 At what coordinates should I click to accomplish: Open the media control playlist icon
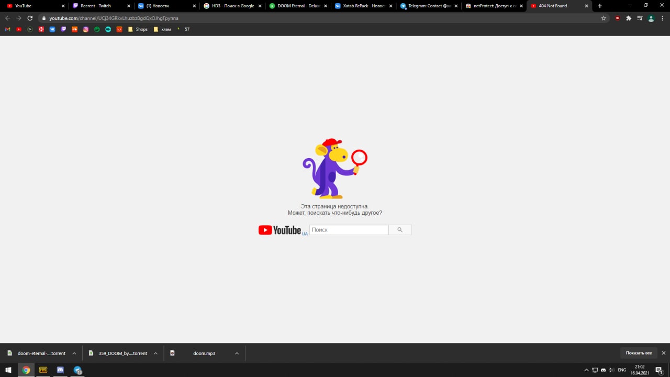tap(640, 18)
